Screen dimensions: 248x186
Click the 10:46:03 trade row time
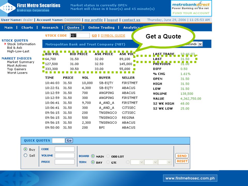52,83
